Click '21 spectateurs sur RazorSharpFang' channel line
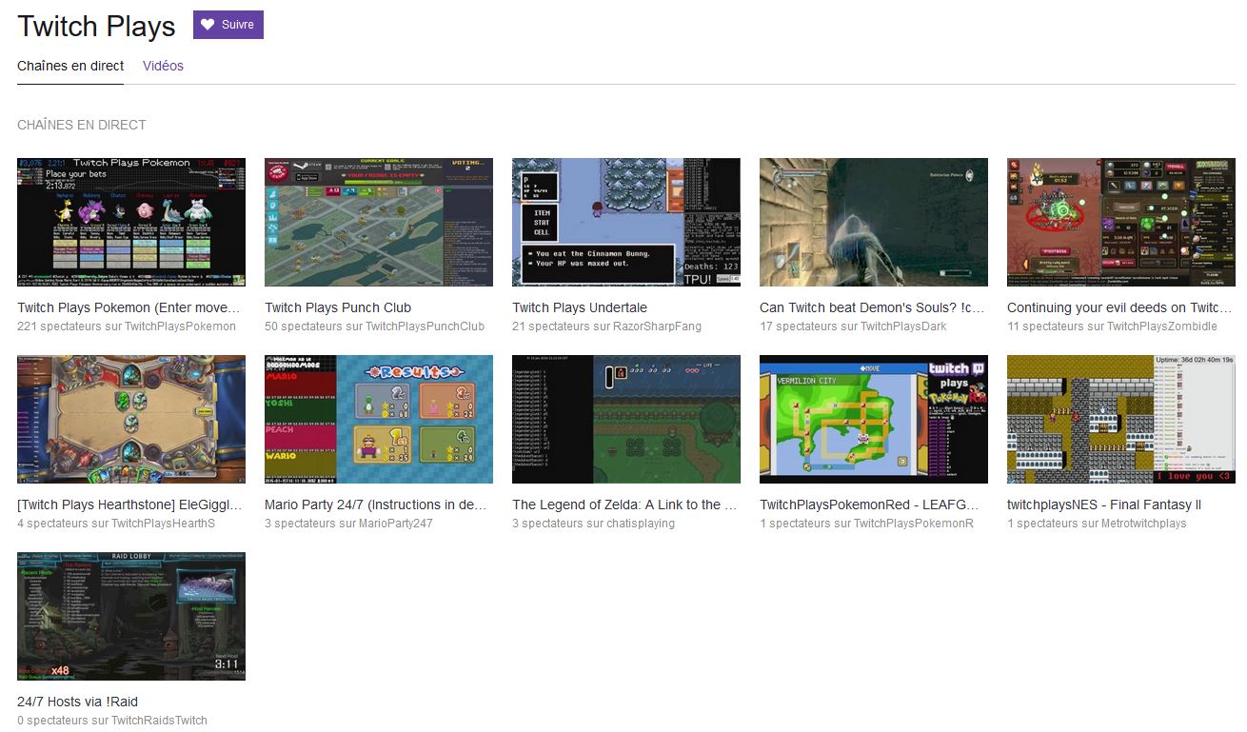The height and width of the screenshot is (732, 1247). tap(606, 326)
